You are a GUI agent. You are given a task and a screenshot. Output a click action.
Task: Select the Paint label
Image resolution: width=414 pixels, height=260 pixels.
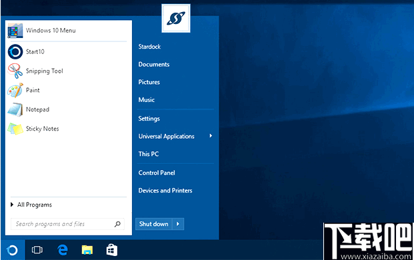pyautogui.click(x=33, y=90)
